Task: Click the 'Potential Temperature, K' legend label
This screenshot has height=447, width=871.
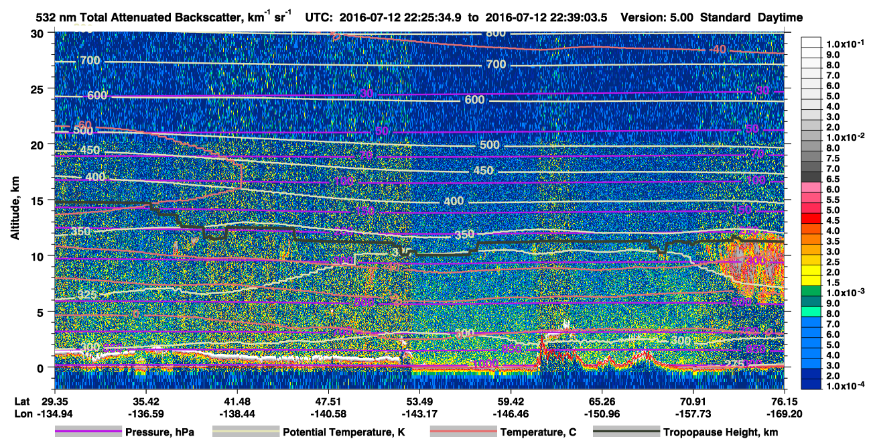Action: [344, 433]
